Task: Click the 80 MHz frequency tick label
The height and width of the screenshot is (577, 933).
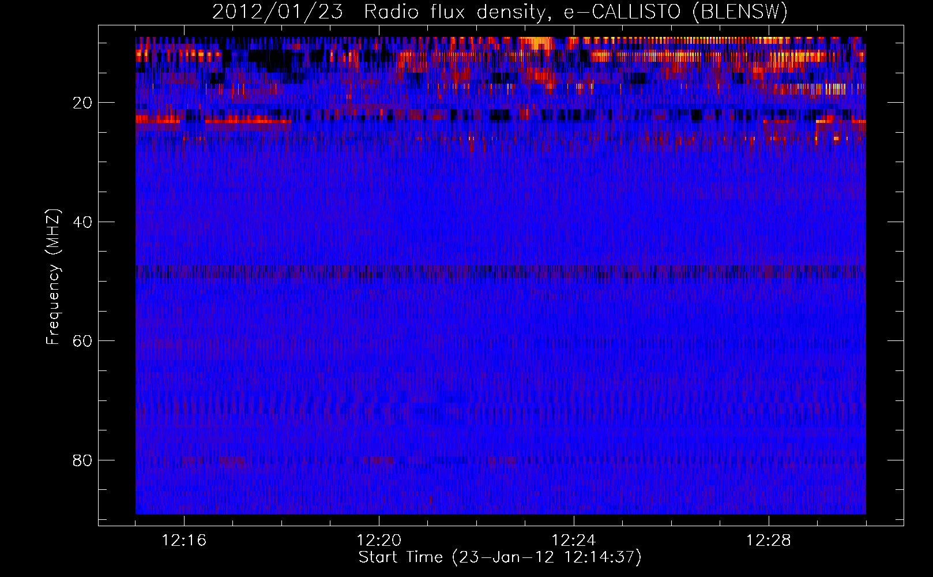Action: (x=82, y=460)
